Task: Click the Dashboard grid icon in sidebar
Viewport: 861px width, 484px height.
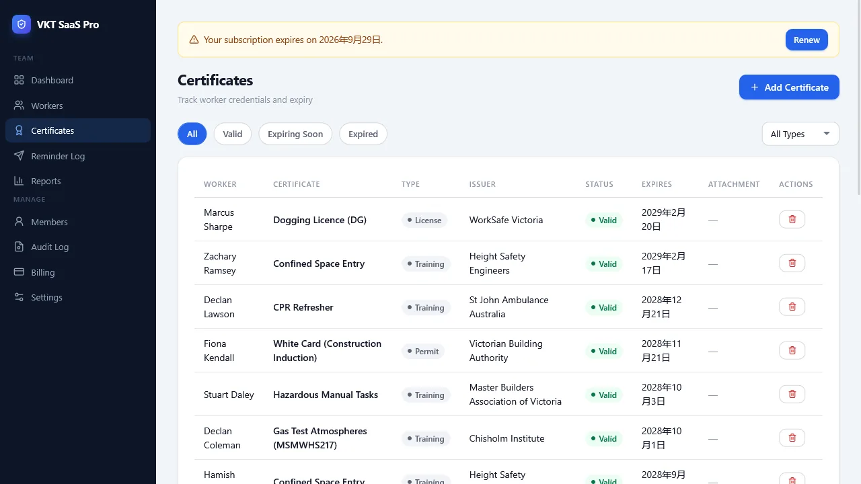Action: 19,80
